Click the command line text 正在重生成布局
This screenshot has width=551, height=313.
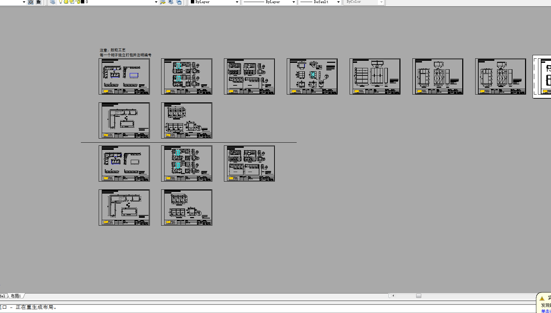(x=36, y=307)
